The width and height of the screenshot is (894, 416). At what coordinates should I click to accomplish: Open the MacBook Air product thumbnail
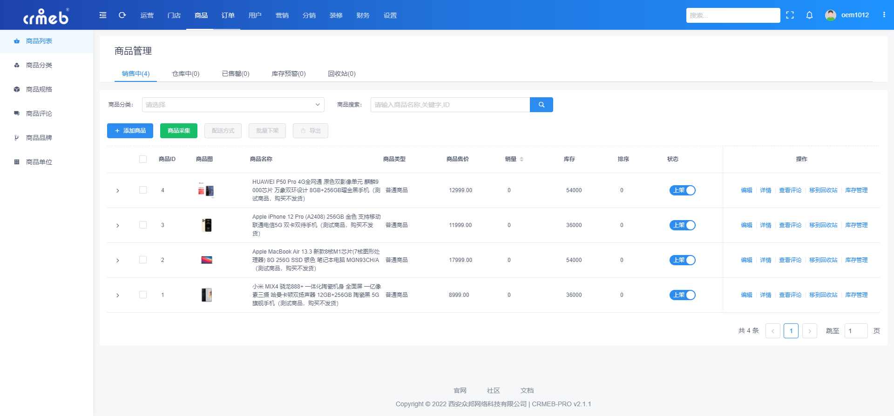point(206,260)
